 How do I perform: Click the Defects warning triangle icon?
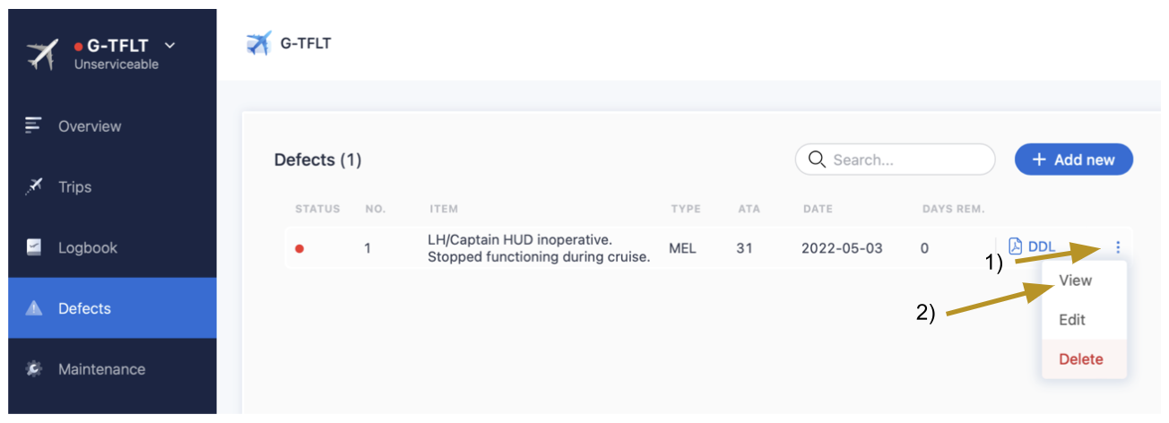(x=34, y=308)
